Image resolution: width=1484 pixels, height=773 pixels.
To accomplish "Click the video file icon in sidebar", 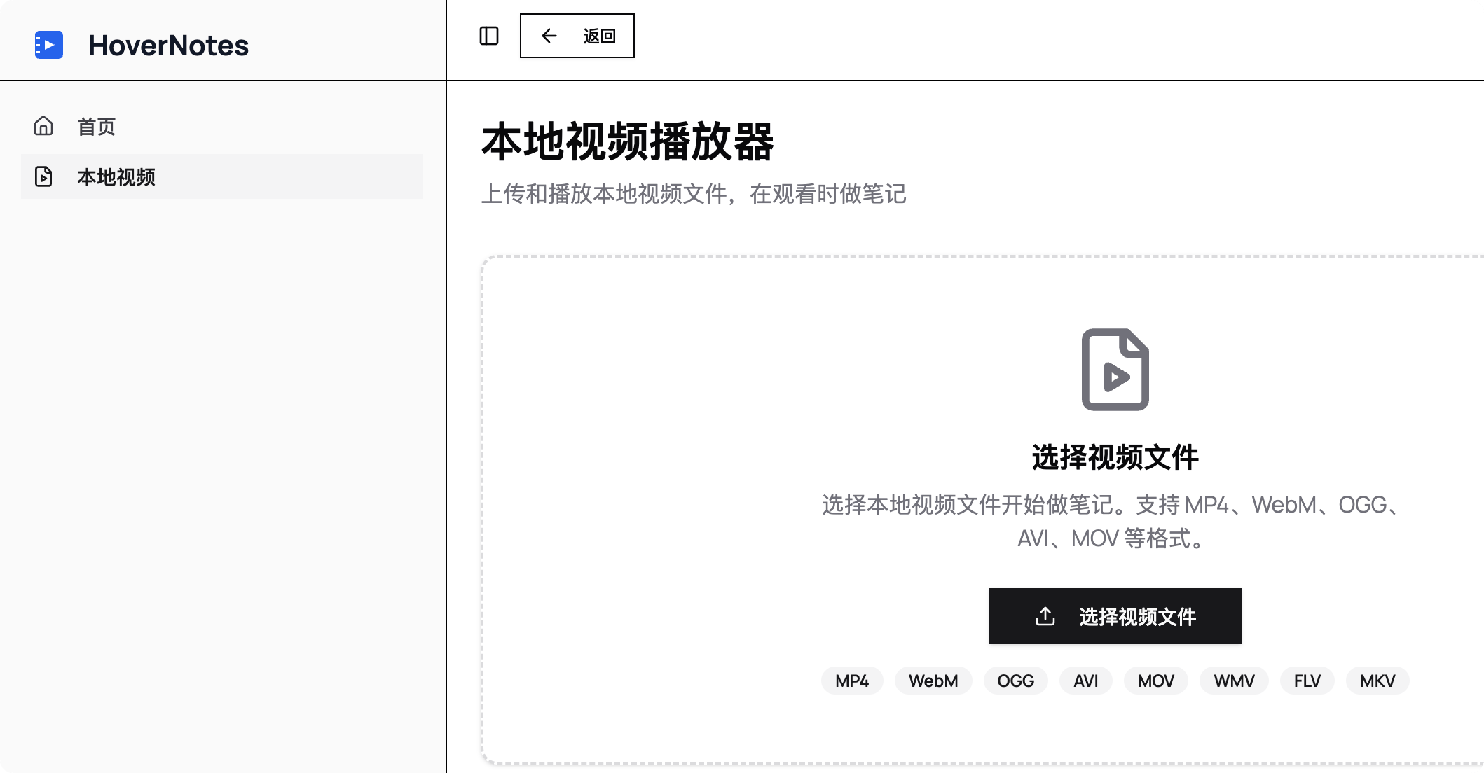I will coord(43,176).
